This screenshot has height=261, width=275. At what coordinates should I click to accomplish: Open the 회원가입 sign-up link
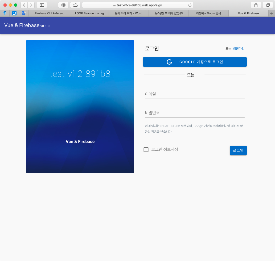[239, 48]
